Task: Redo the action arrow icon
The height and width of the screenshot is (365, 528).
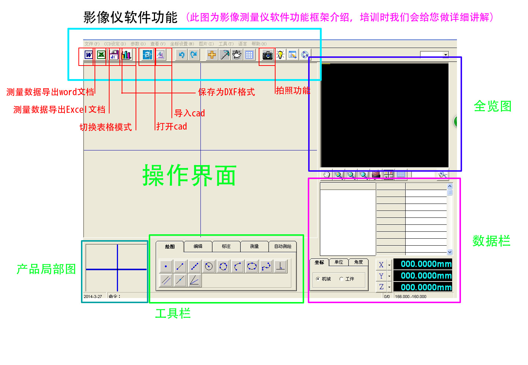Action: [x=194, y=55]
